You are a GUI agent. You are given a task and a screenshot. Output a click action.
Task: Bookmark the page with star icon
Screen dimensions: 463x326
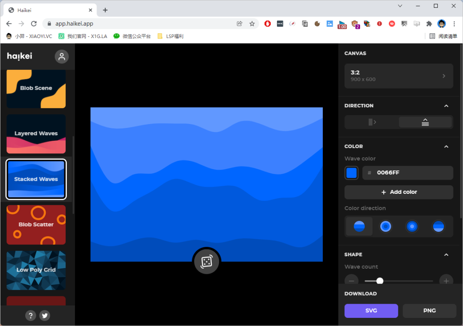pyautogui.click(x=252, y=24)
